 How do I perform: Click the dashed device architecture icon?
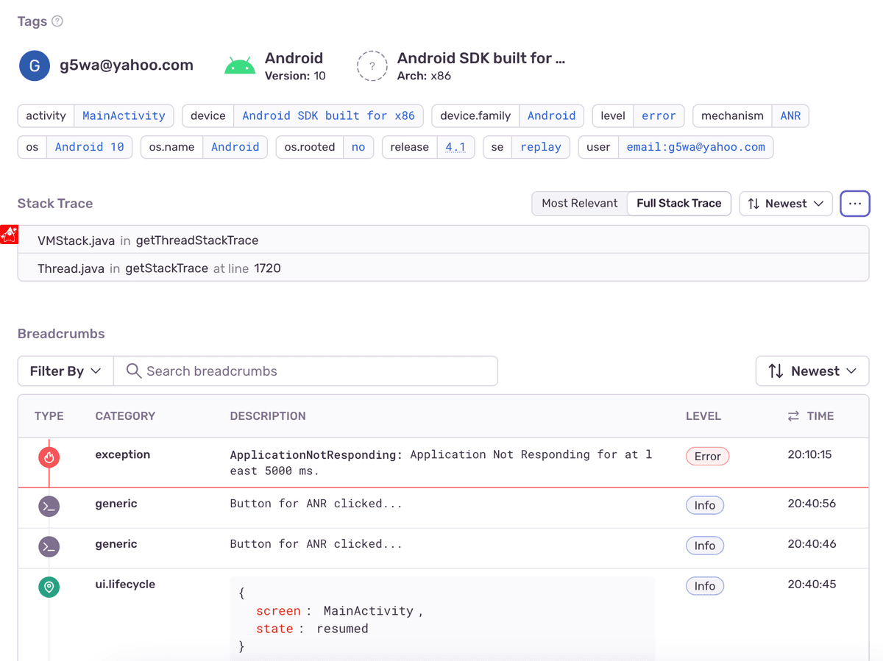click(x=372, y=65)
